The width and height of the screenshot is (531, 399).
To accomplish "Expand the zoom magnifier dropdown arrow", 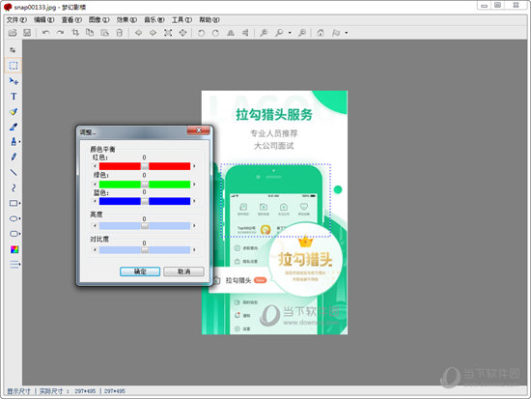I will coord(290,33).
